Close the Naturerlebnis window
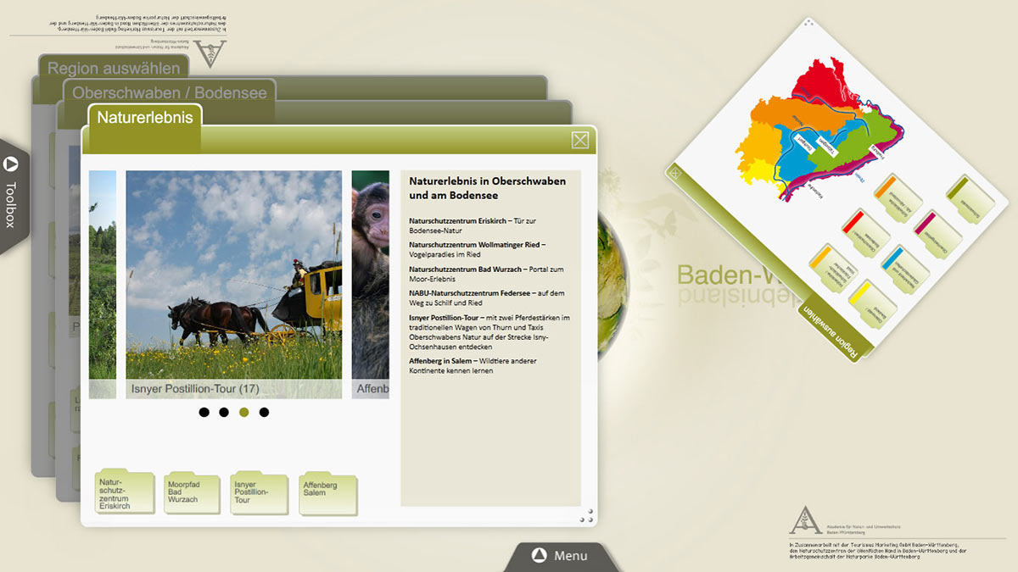 pos(579,140)
